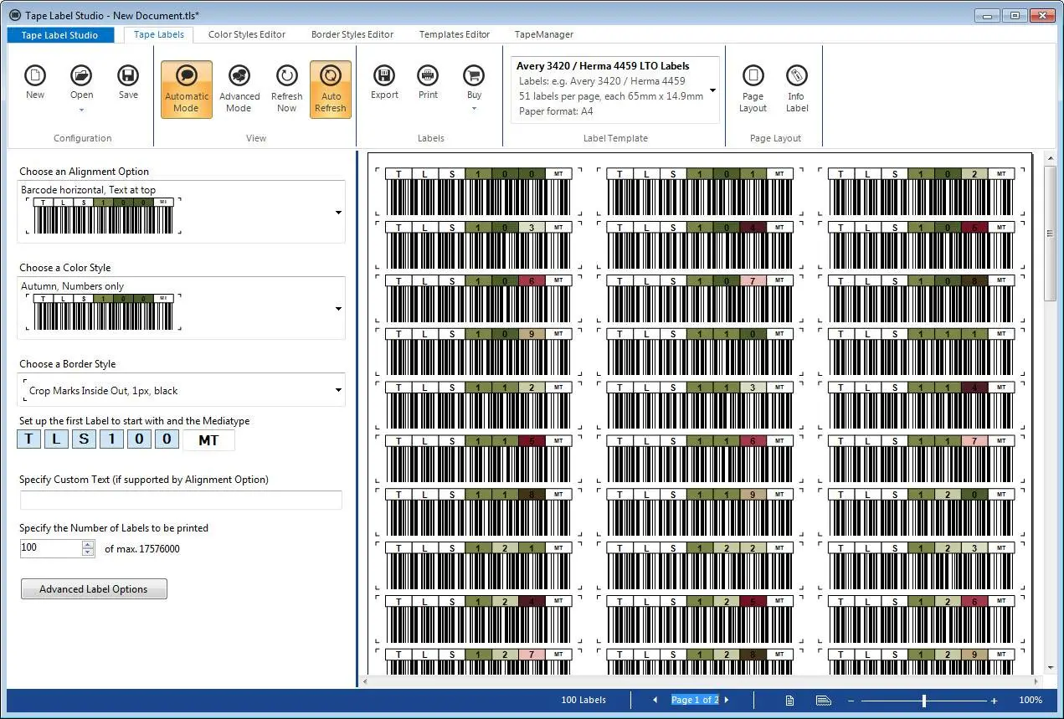This screenshot has height=719, width=1064.
Task: Click the Custom Text input field
Action: [x=181, y=500]
